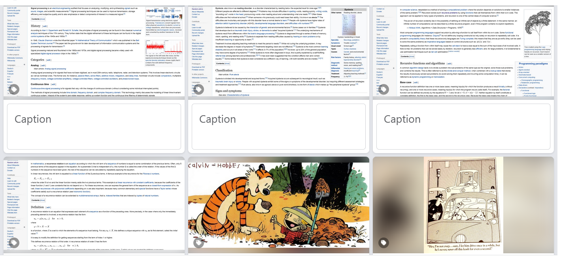Open the black-and-white car cartoon thumbnail
The width and height of the screenshot is (561, 262).
pyautogui.click(x=463, y=205)
